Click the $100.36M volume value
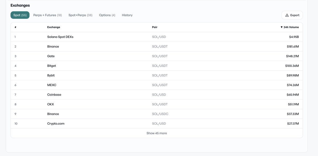Viewport: 318px width, 156px height. coord(292,66)
